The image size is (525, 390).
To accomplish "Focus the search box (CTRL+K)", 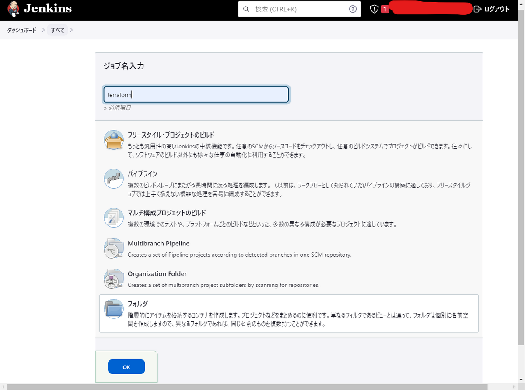I will click(299, 9).
